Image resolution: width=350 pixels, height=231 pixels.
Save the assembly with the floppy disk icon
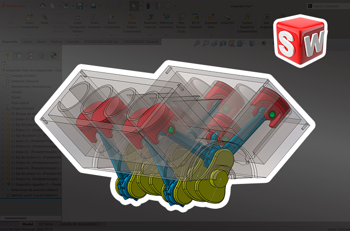point(80,6)
